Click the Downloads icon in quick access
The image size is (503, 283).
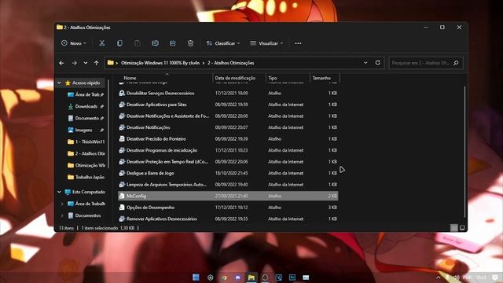click(71, 106)
